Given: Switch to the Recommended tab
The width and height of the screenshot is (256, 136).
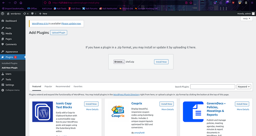Looking at the screenshot, I should (x=63, y=86).
